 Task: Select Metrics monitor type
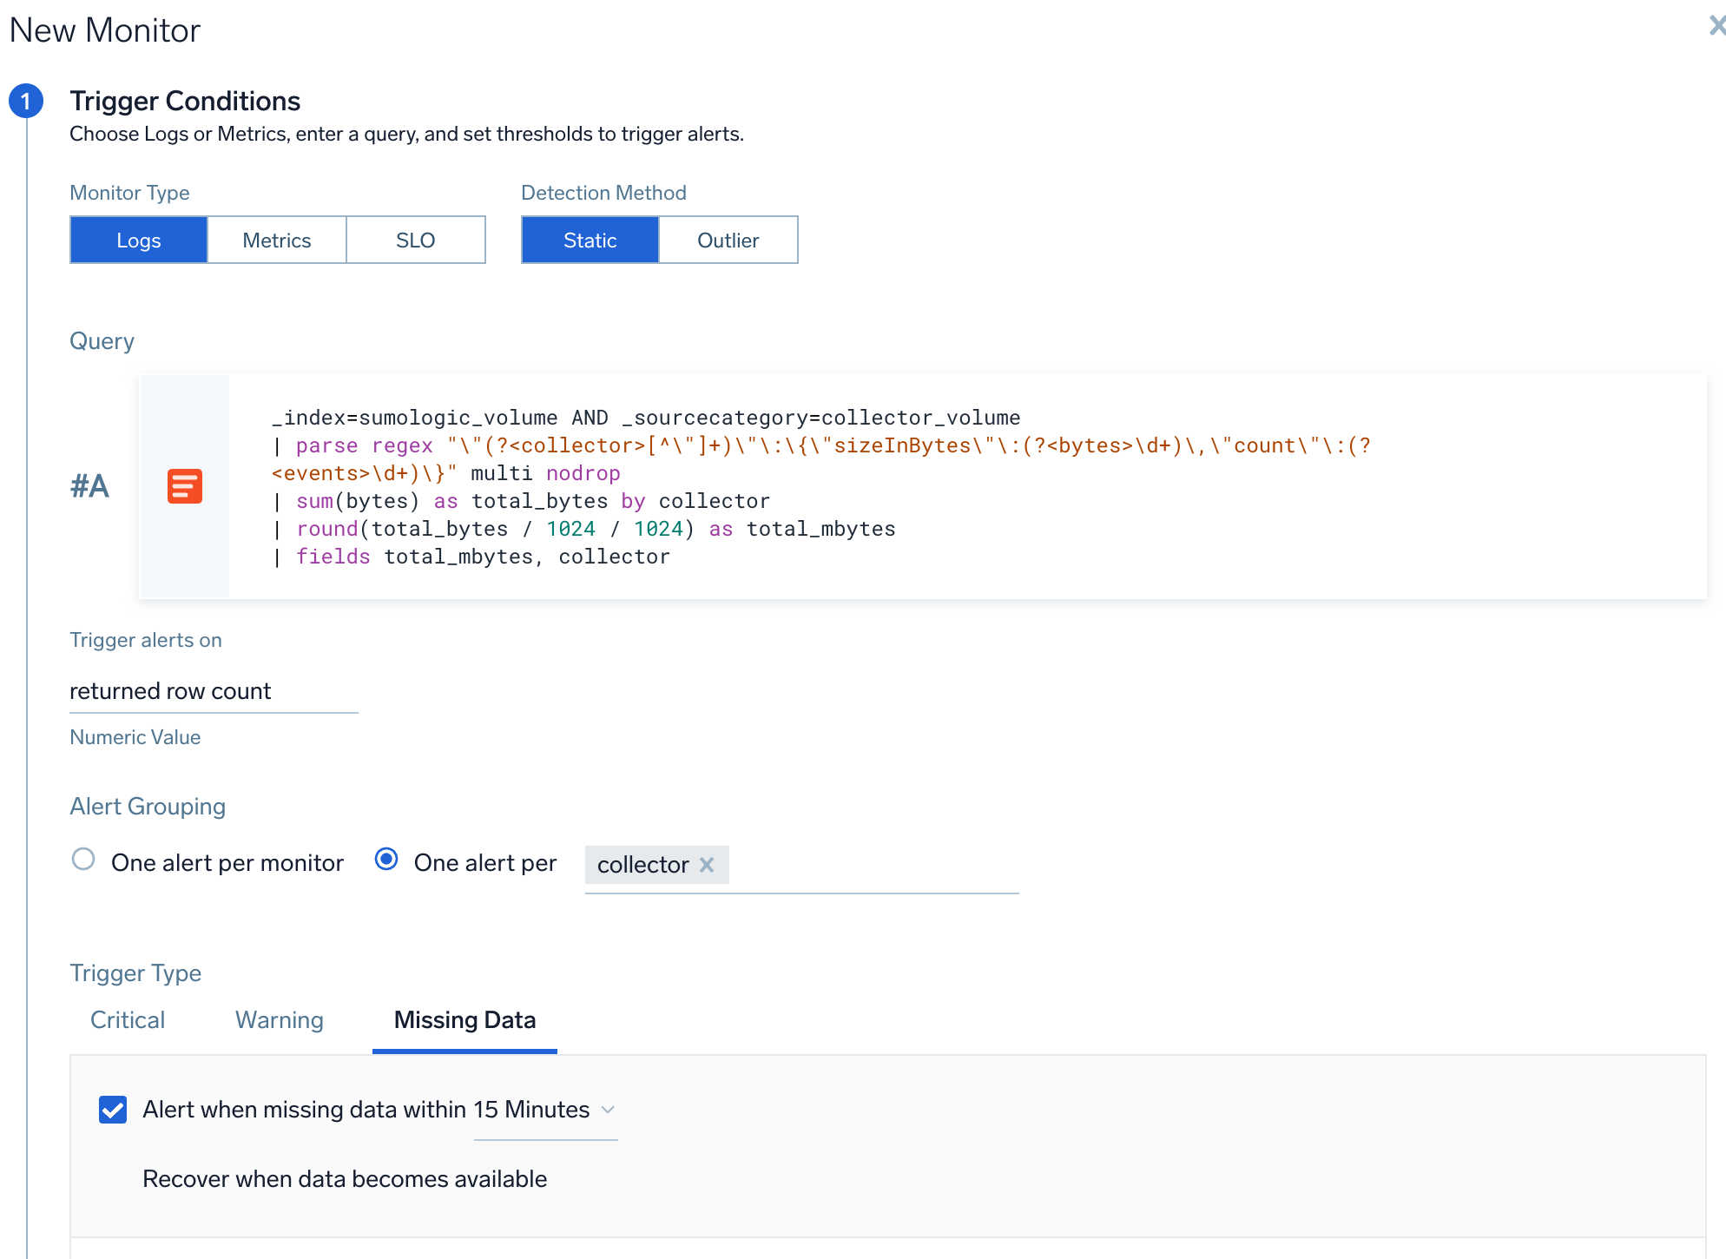pos(277,241)
